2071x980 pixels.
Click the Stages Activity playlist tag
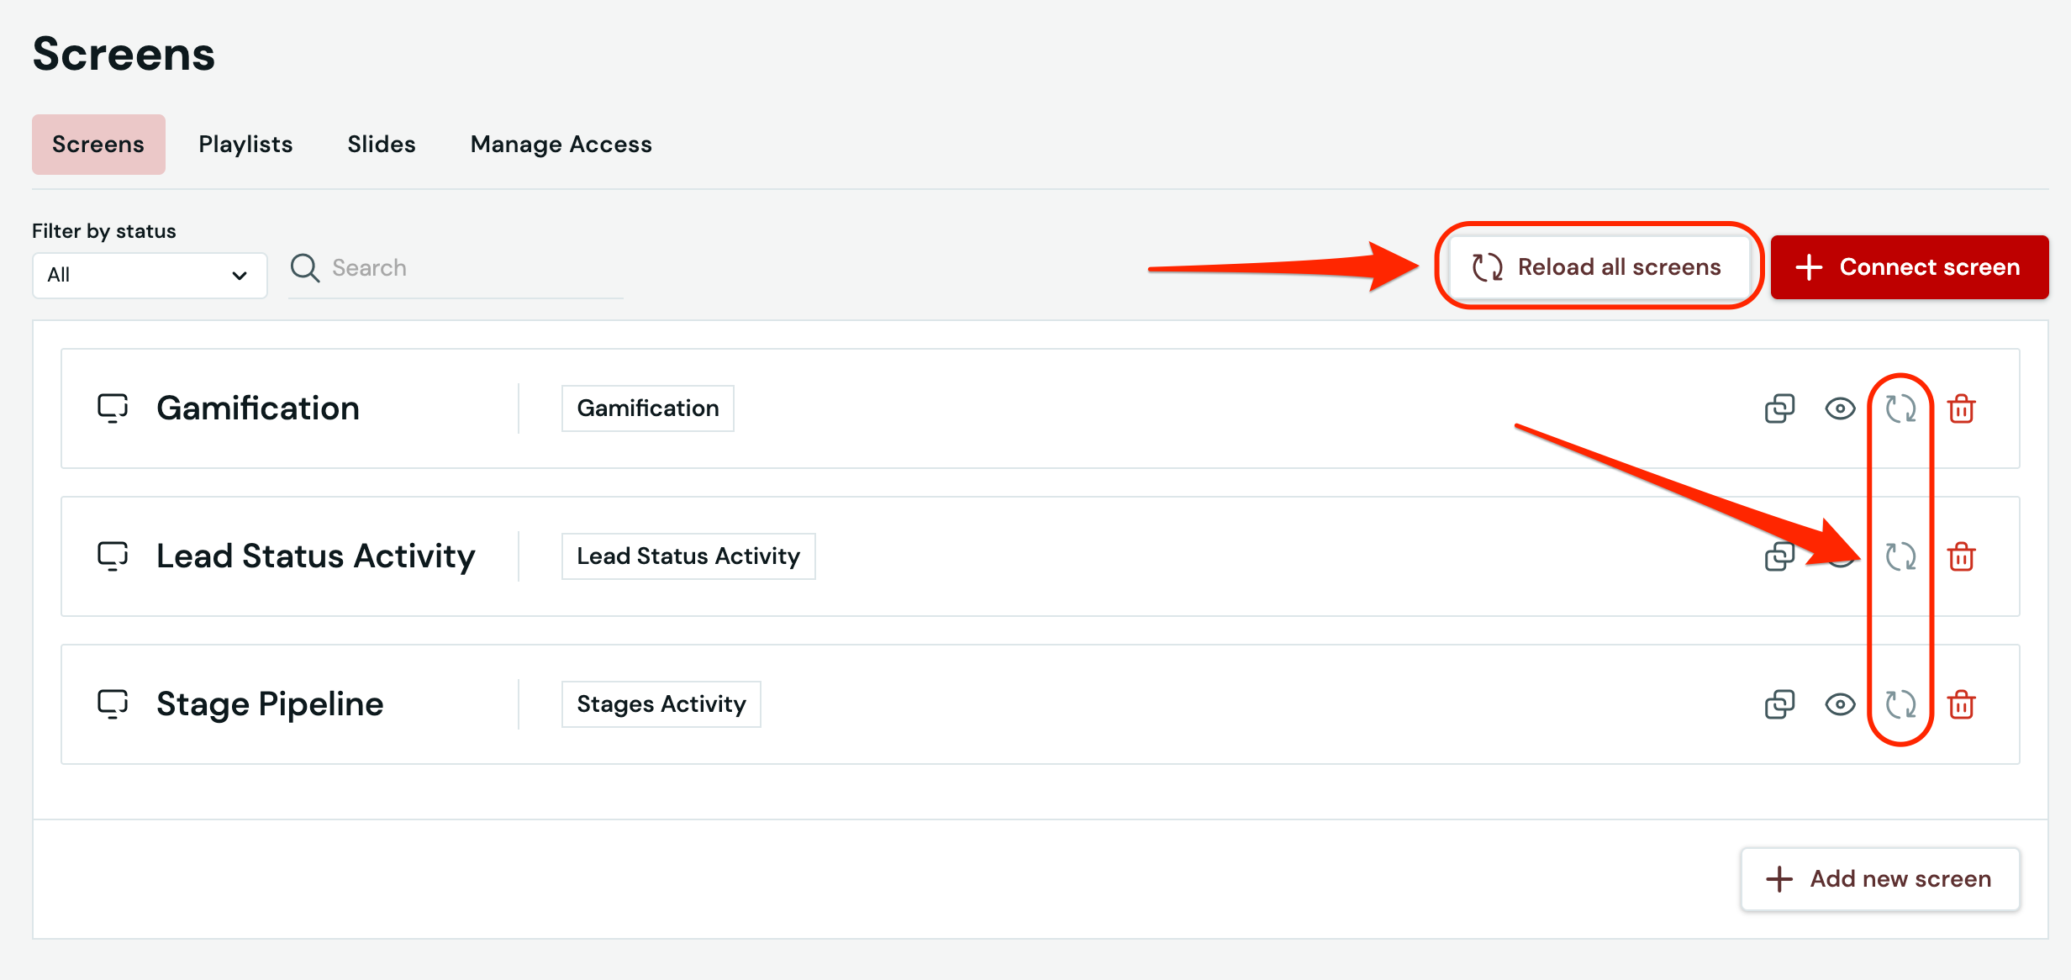(661, 704)
